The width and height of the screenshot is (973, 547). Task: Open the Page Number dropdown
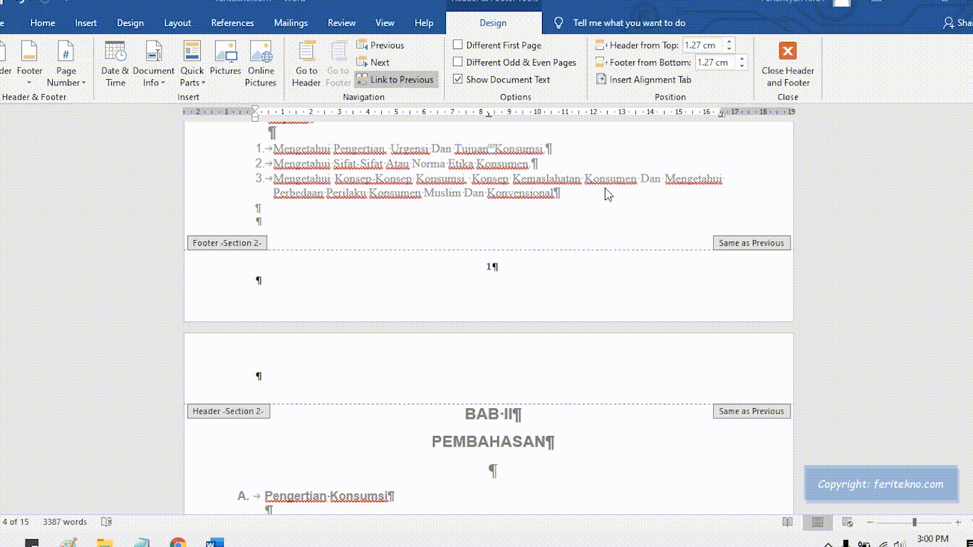(x=66, y=63)
